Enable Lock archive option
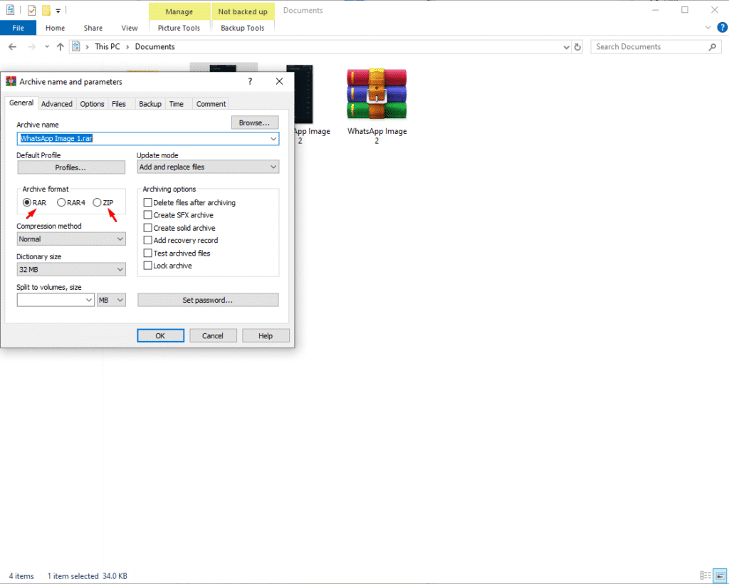The height and width of the screenshot is (584, 729). tap(168, 266)
